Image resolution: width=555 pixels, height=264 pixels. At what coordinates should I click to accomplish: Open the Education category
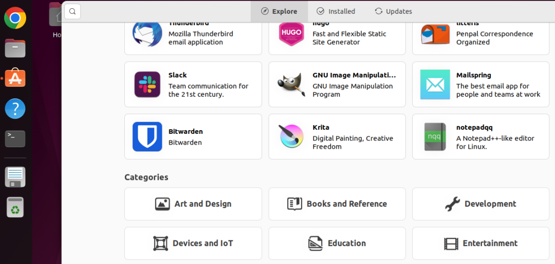tap(337, 243)
